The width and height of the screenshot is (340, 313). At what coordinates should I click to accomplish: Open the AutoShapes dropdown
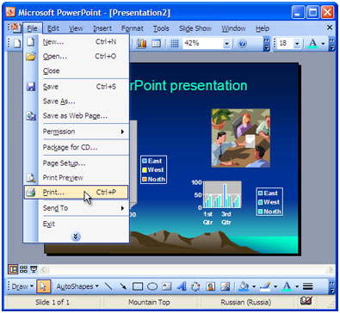point(77,286)
